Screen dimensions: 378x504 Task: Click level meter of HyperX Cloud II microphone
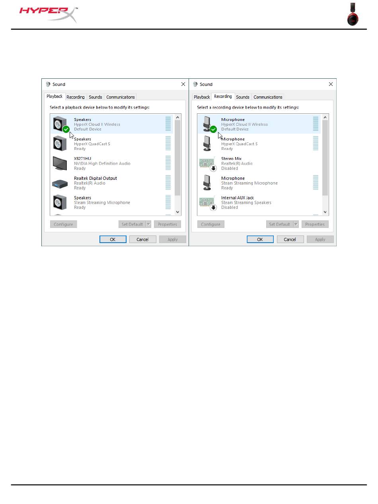316,124
